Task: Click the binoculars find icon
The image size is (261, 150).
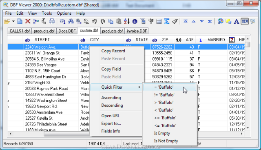Action: click(71, 21)
